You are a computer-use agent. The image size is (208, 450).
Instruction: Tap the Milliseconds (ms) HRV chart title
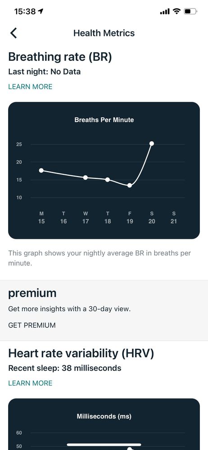[x=104, y=416]
